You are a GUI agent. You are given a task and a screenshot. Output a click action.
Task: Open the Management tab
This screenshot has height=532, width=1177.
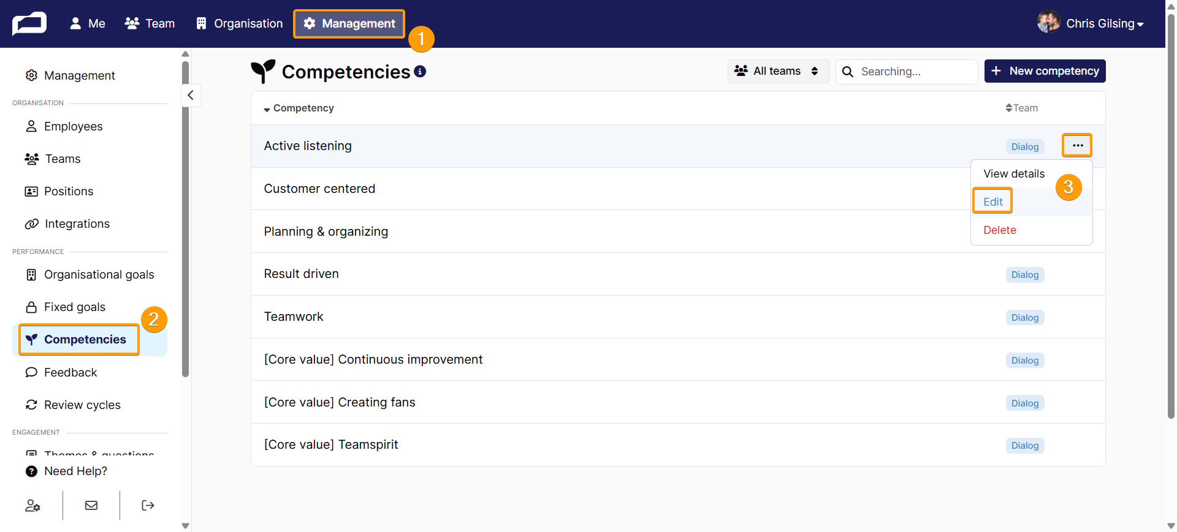[x=349, y=23]
